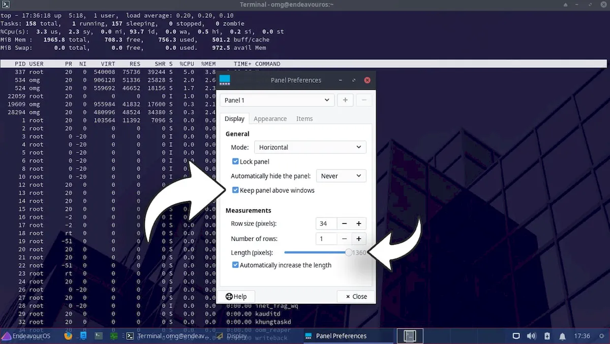Click the power manager tray icon
Viewport: 610px width, 344px height.
[x=547, y=336]
